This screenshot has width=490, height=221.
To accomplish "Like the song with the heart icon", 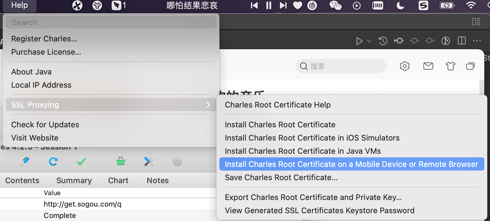I will 298,5.
